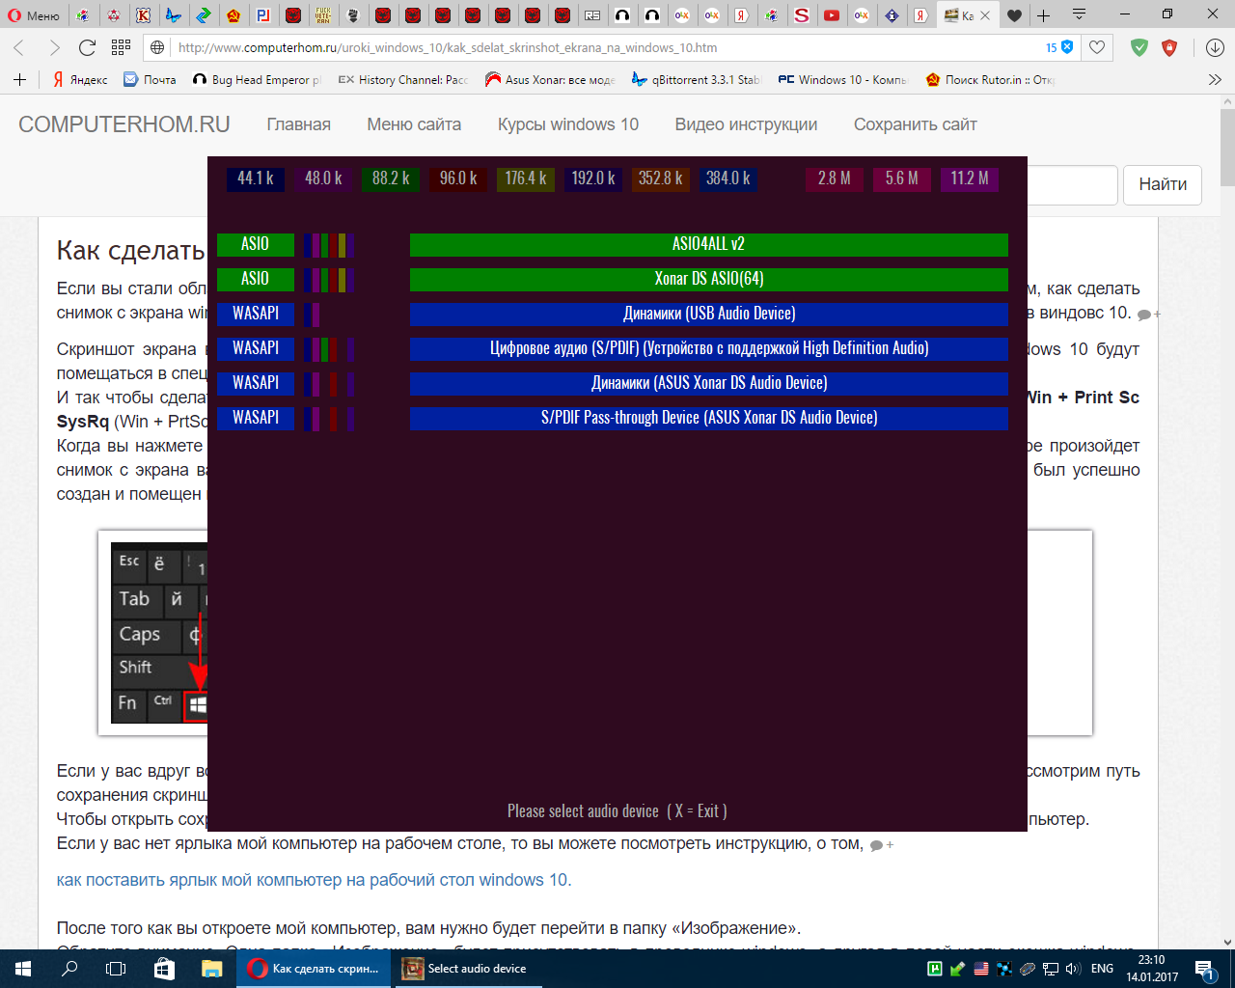Screen dimensions: 1235x988
Task: Choose Динамики (USB Audio Device)
Action: pyautogui.click(x=709, y=314)
